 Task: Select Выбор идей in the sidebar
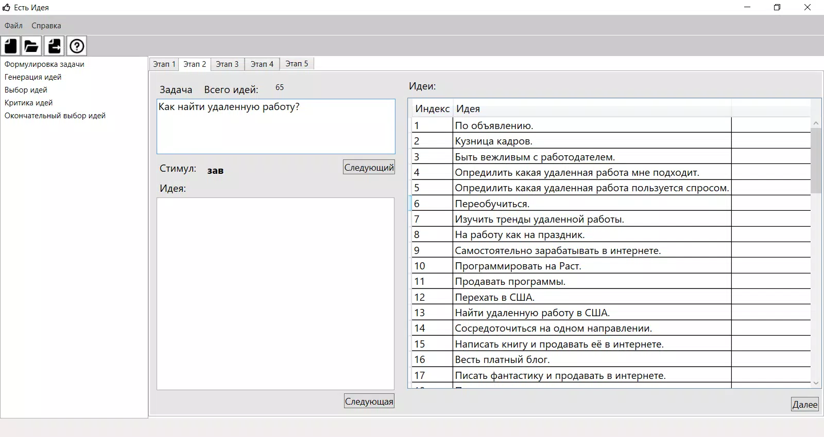click(x=26, y=90)
